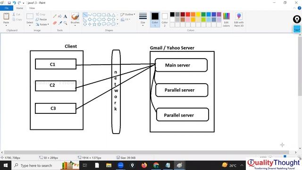This screenshot has height=170, width=302.
Task: Pick the red color swatch
Action: [x=188, y=15]
